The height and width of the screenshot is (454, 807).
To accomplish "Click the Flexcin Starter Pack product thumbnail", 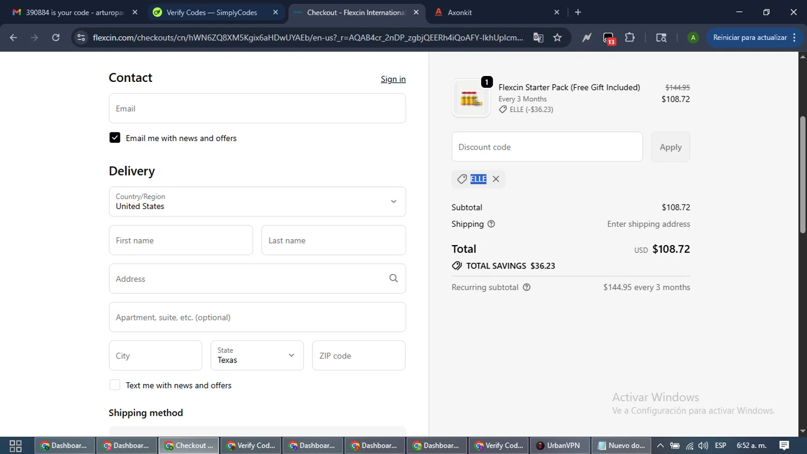I will pyautogui.click(x=471, y=98).
